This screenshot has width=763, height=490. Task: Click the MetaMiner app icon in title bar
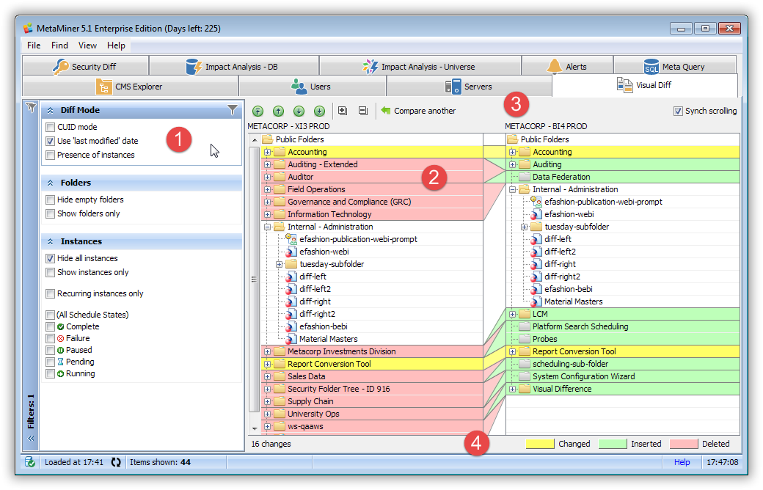(x=28, y=28)
